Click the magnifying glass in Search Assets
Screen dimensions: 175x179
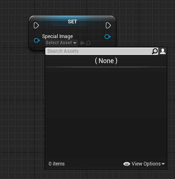(x=155, y=51)
